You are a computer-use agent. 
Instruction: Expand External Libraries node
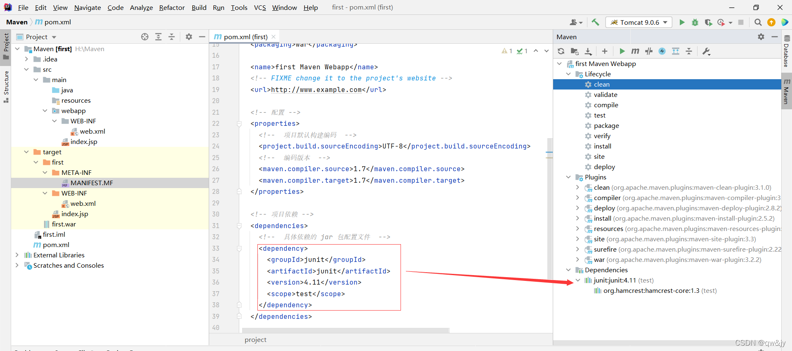17,255
